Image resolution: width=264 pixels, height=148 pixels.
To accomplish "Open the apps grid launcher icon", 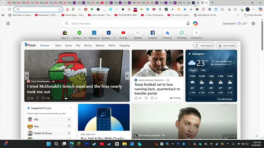I will pyautogui.click(x=8, y=23).
